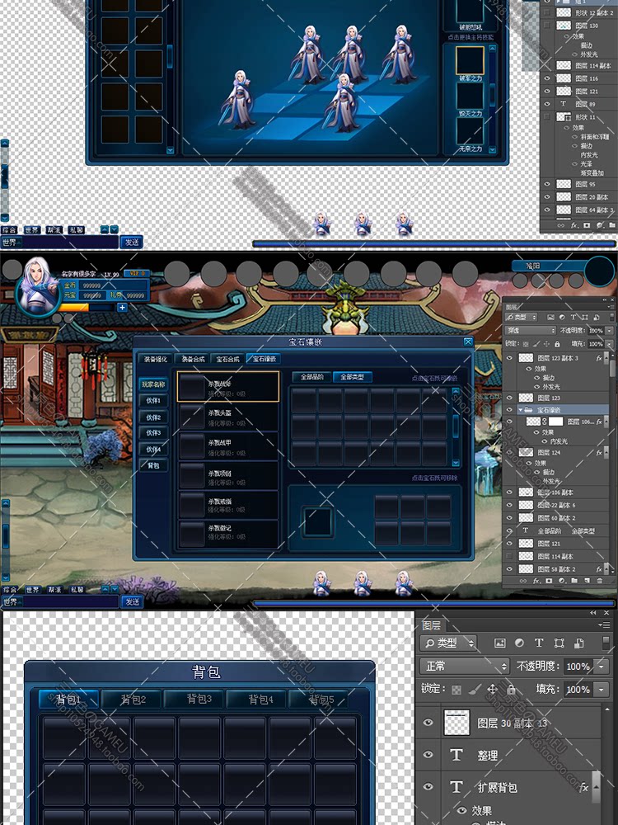Viewport: 618px width, 825px height.
Task: Enable smart object filter in large bottom Layers panel
Action: coord(578,643)
